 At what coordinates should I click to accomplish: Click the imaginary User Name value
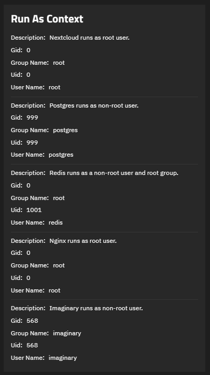[x=63, y=358]
